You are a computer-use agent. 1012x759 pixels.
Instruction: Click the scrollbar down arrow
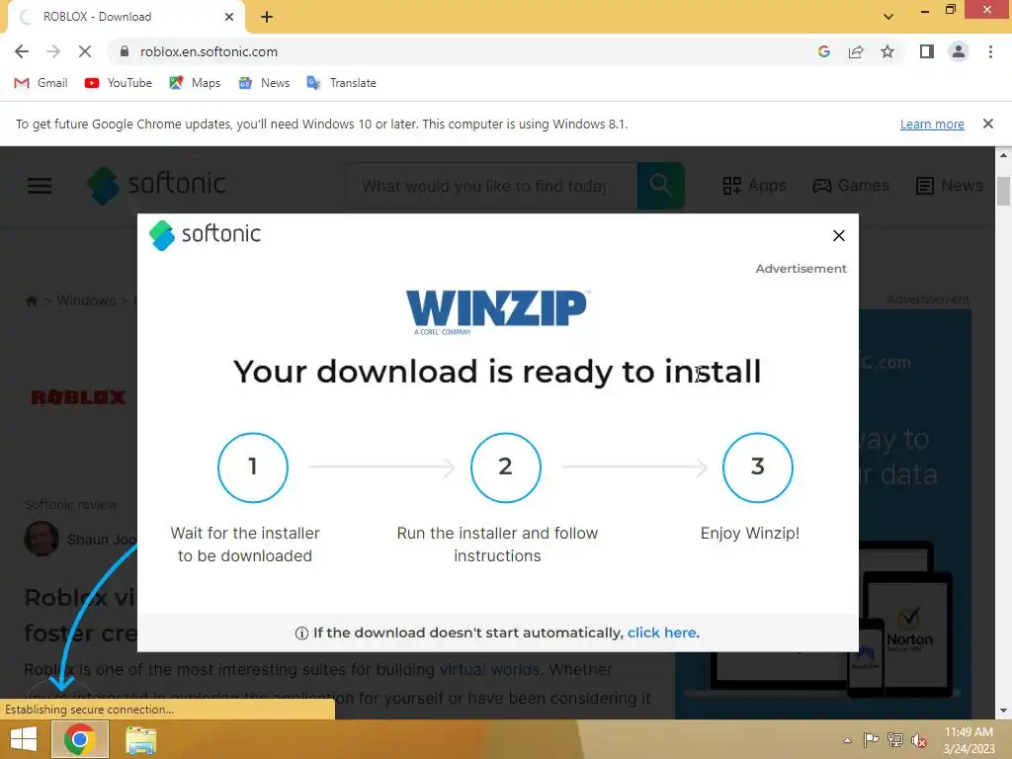[1004, 712]
